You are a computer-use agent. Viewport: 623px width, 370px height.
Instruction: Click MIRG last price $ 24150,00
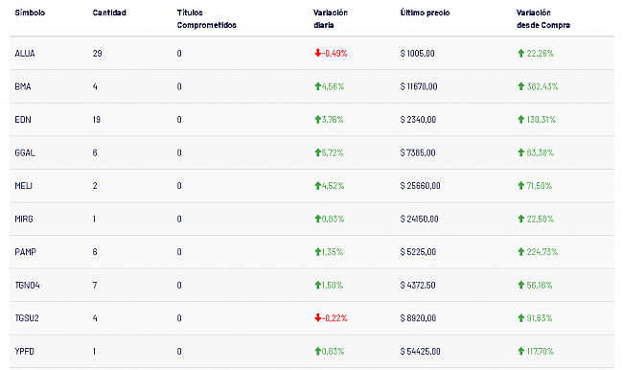[x=419, y=219]
